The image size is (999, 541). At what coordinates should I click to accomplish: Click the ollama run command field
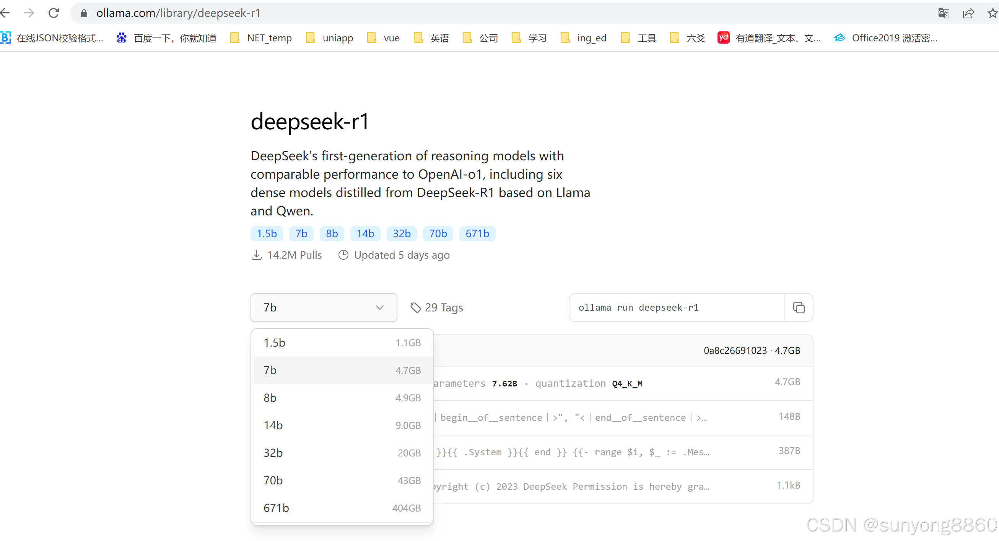[x=676, y=308]
